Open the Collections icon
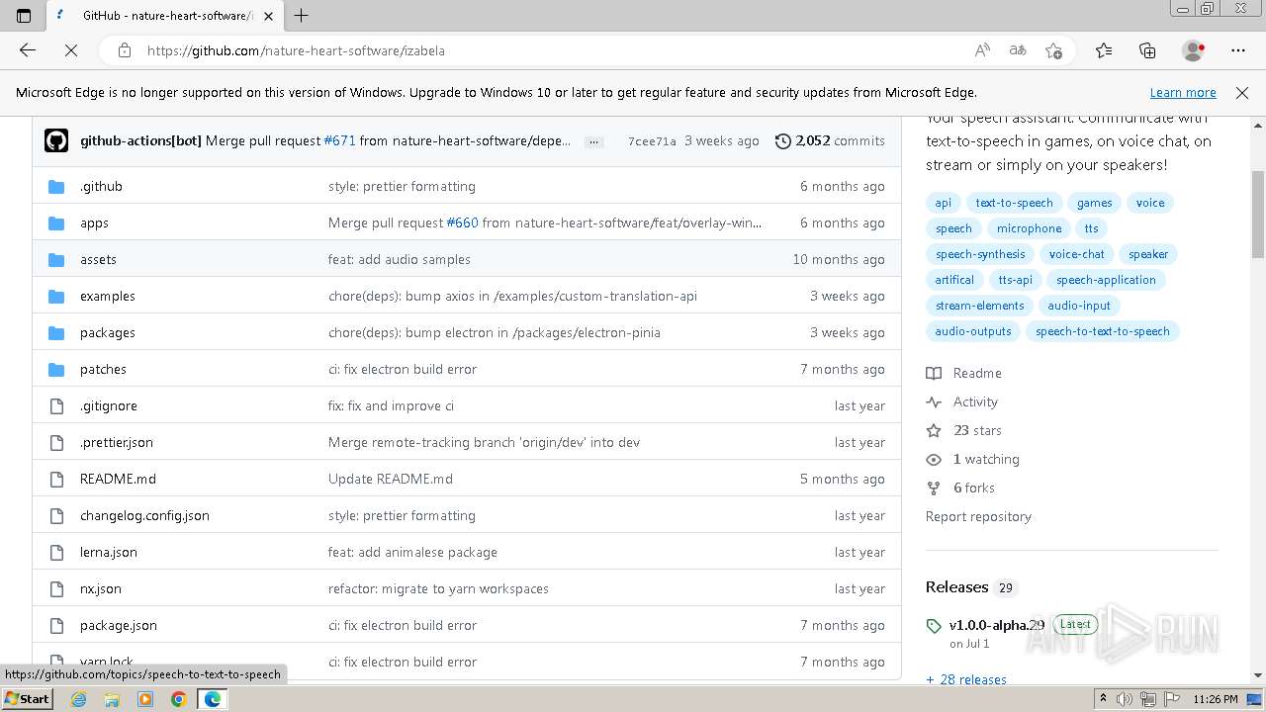This screenshot has width=1266, height=712. pos(1147,50)
